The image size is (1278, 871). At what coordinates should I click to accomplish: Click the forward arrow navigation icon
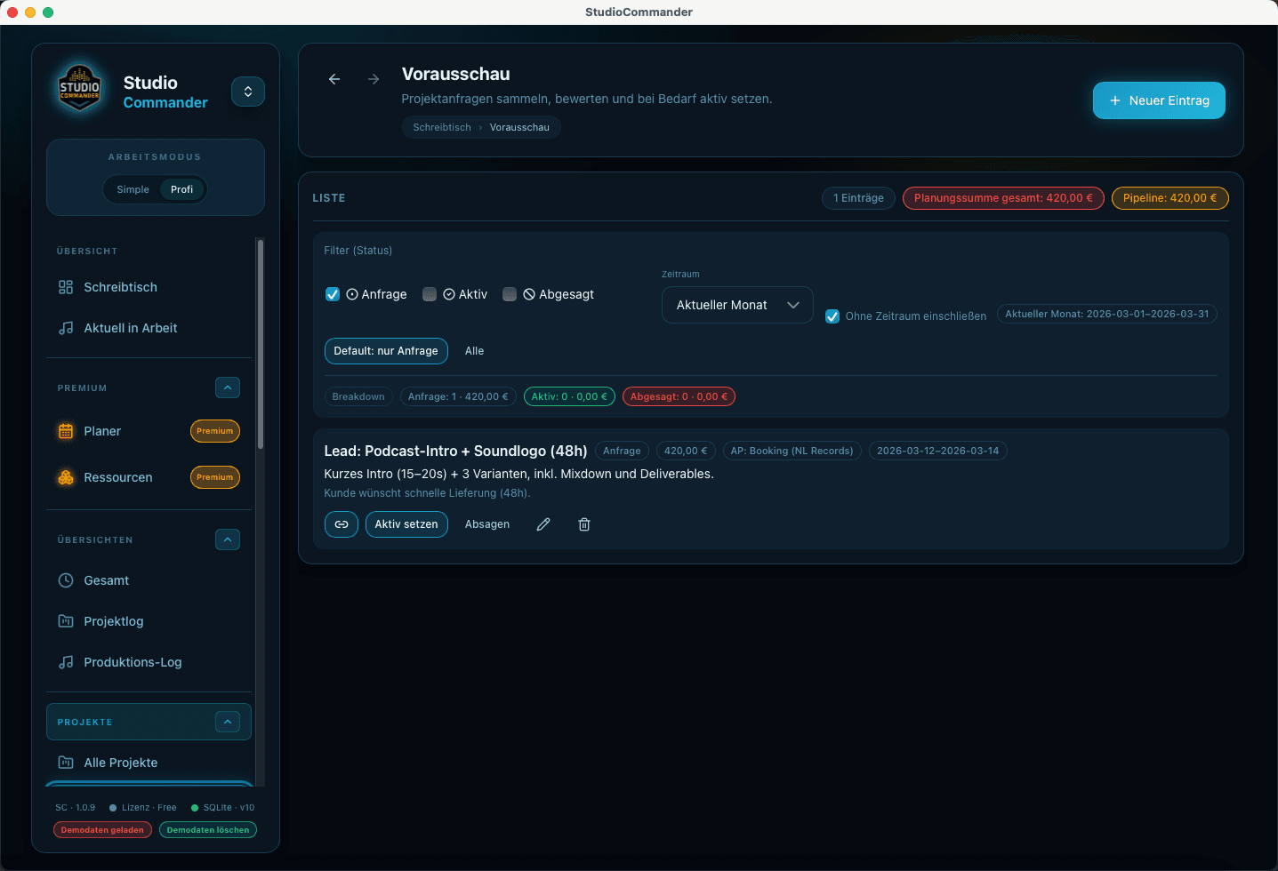pos(374,79)
